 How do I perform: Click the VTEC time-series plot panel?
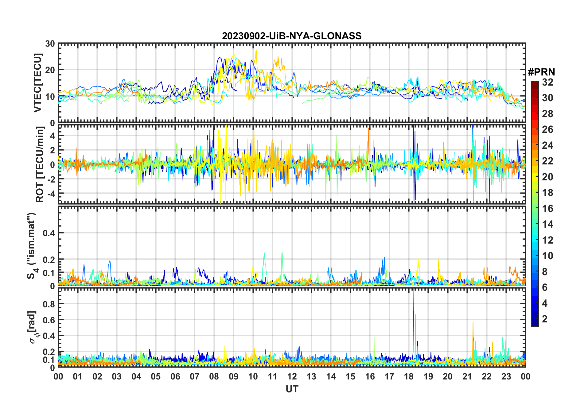(292, 83)
